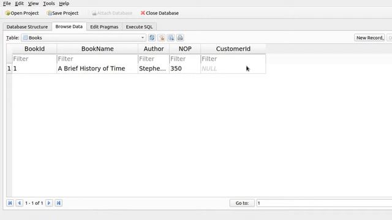Sort by BookId column header

point(34,49)
